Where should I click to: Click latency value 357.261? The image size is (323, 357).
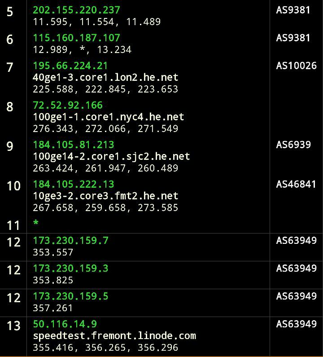(53, 308)
